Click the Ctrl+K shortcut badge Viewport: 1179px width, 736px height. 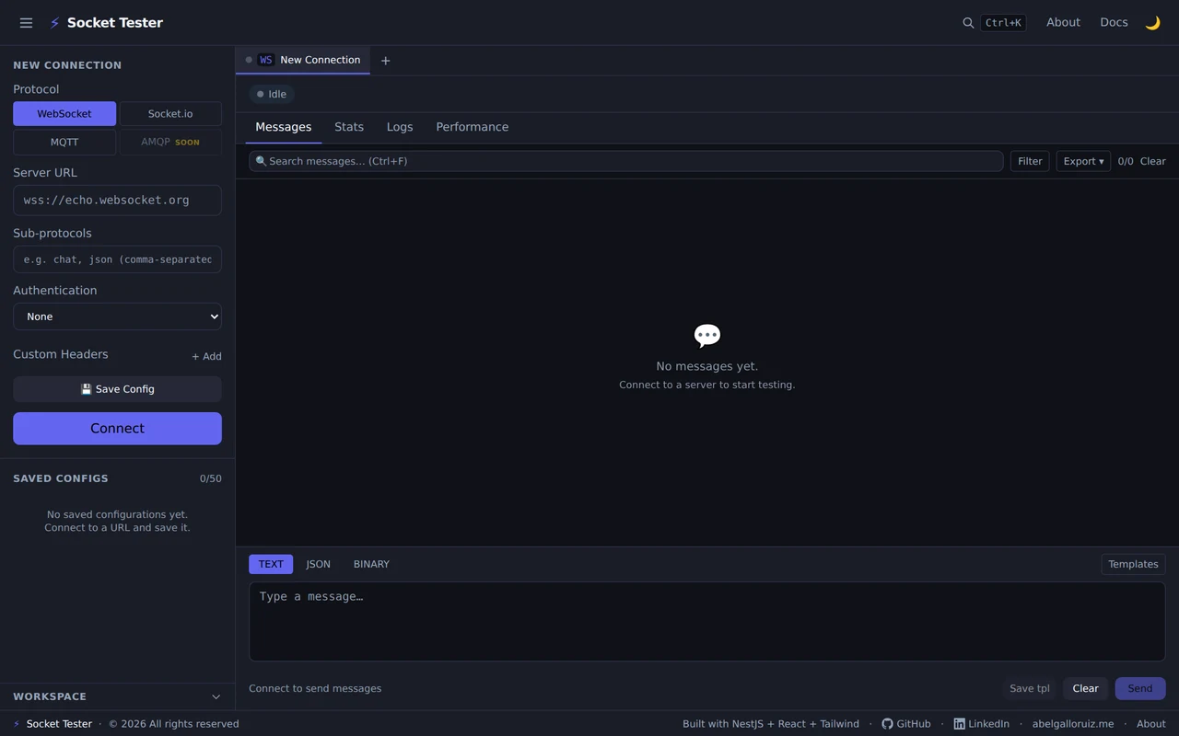[x=1003, y=23]
